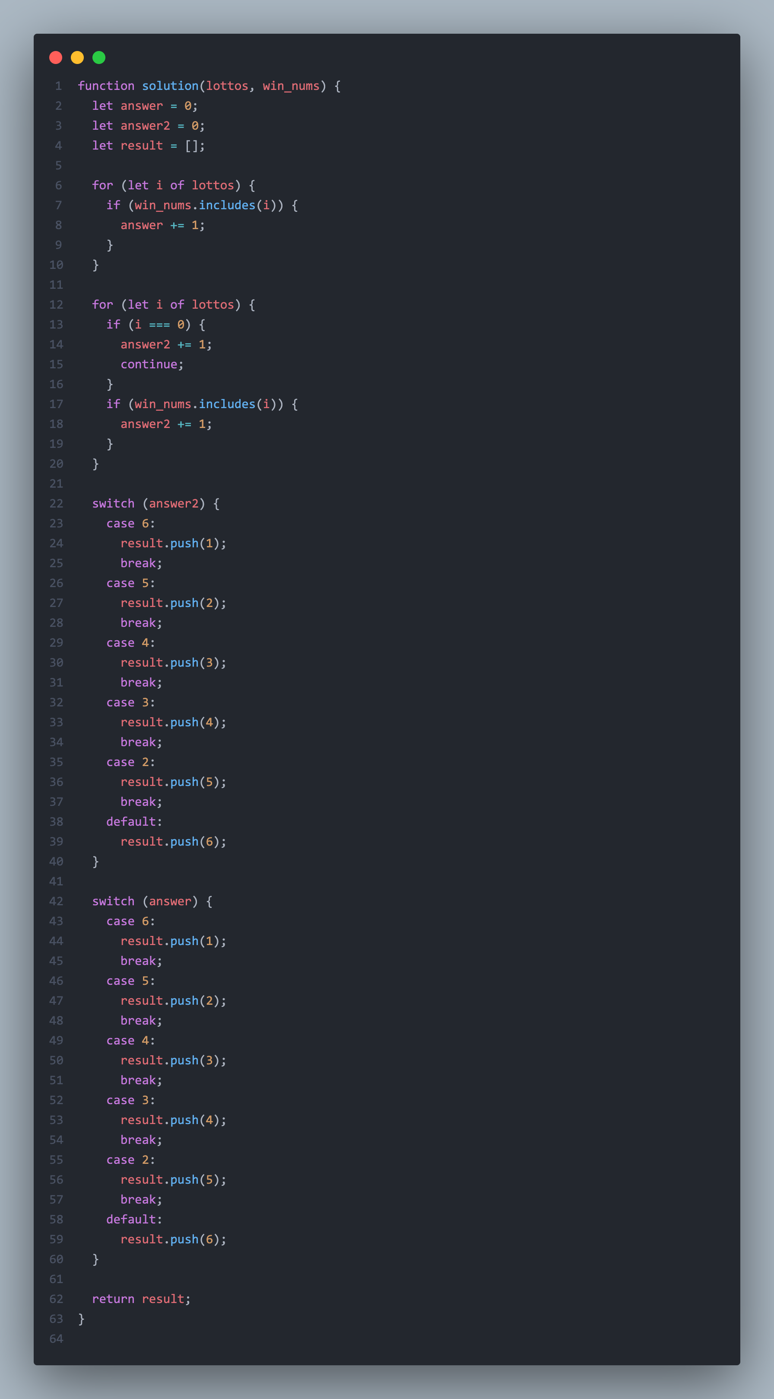The image size is (774, 1399).
Task: Click line number 5 in gutter
Action: [59, 166]
